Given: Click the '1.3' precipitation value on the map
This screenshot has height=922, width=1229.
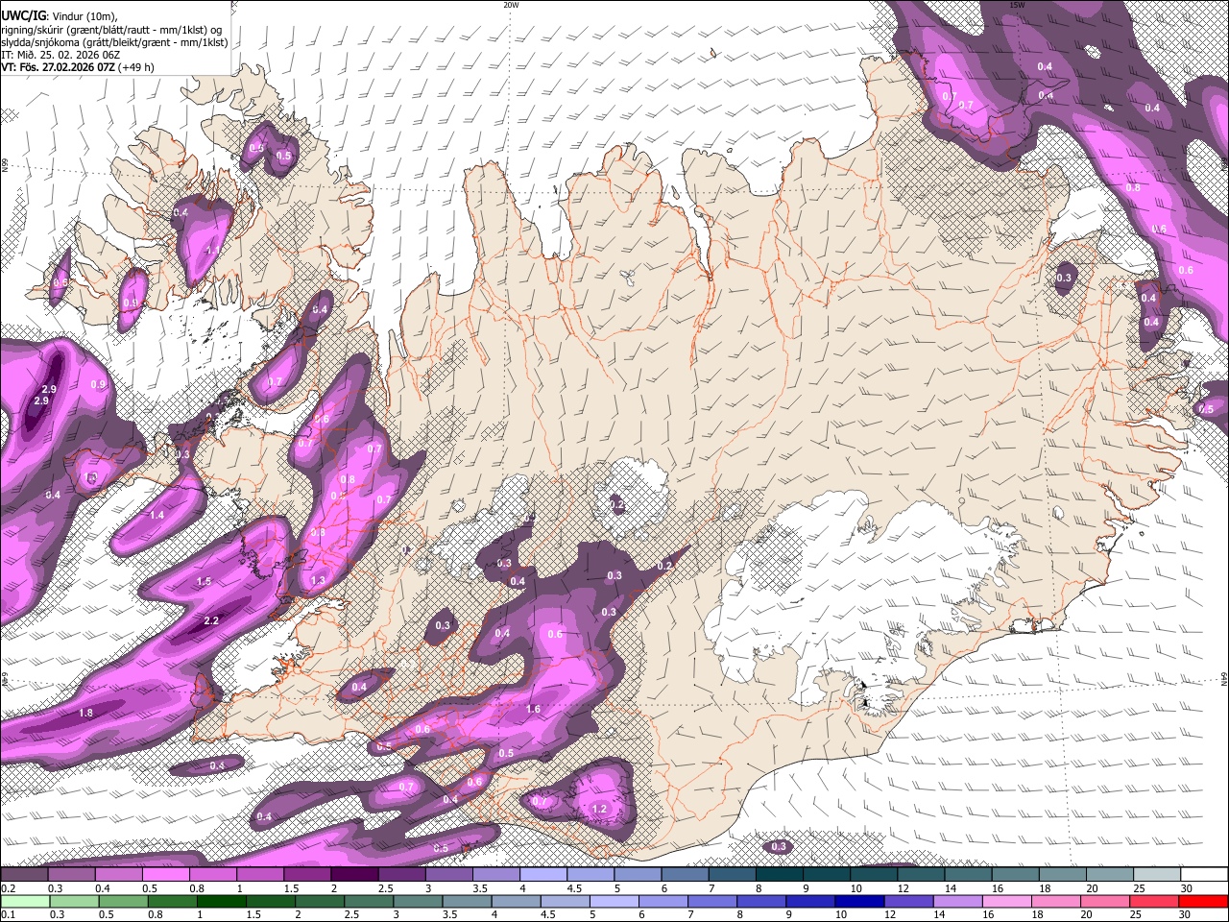Looking at the screenshot, I should click(x=318, y=581).
